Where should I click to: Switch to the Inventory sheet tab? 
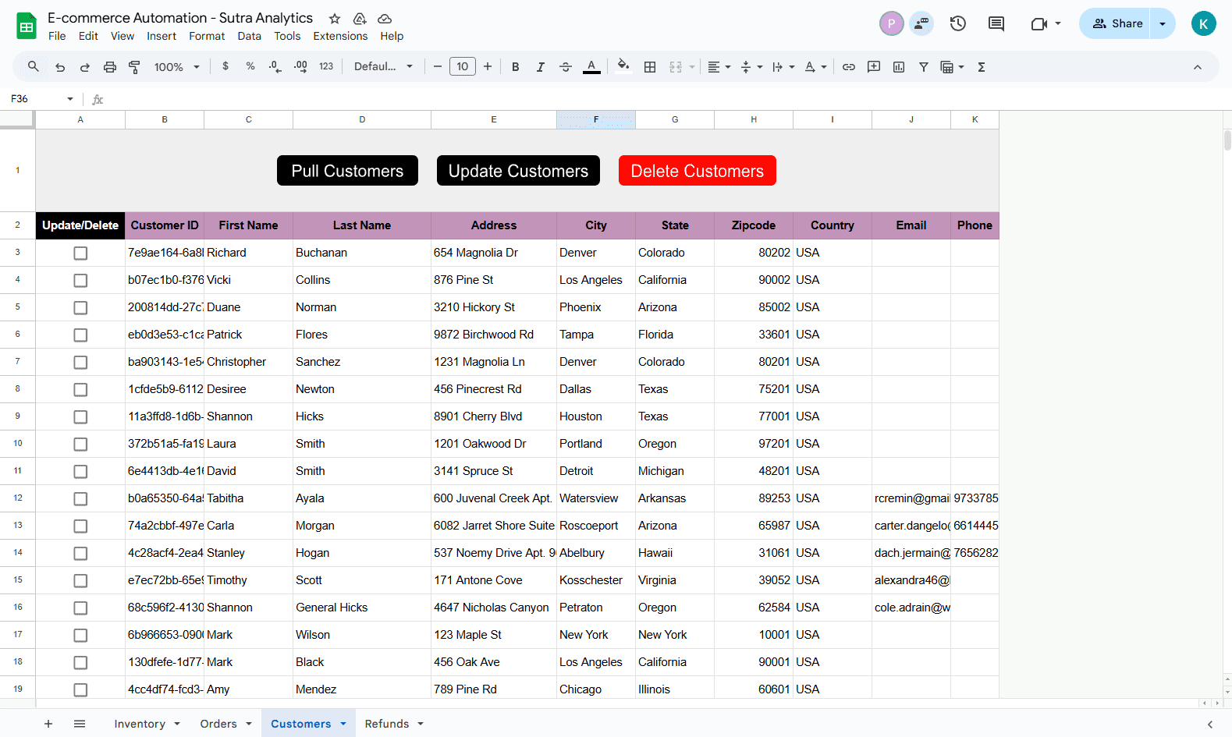coord(140,724)
